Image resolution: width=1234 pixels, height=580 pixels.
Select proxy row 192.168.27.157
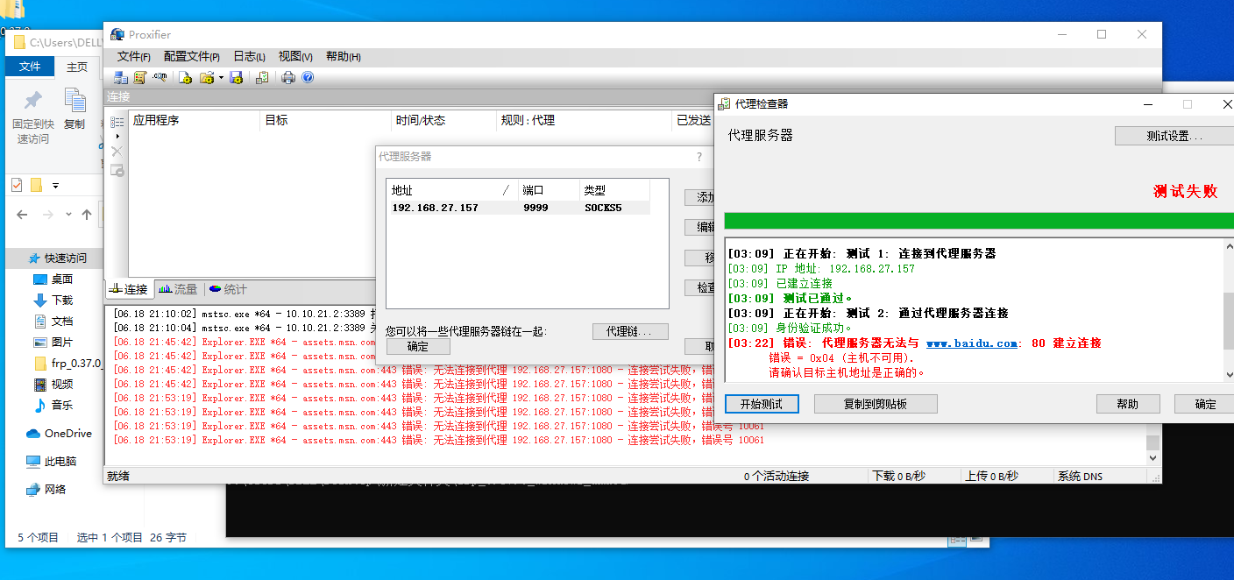point(519,208)
